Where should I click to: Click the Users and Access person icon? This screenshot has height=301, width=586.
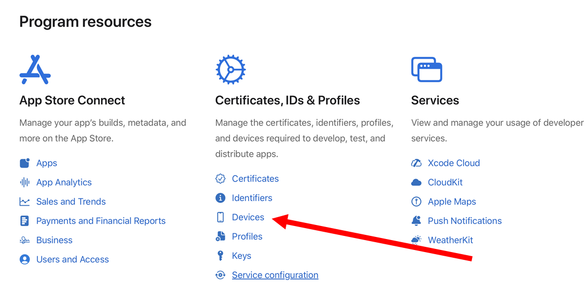click(x=24, y=259)
